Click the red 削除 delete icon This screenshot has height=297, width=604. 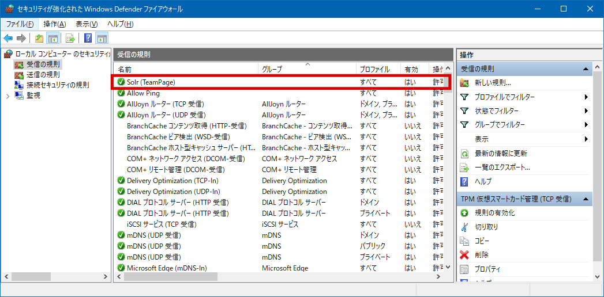pos(464,255)
